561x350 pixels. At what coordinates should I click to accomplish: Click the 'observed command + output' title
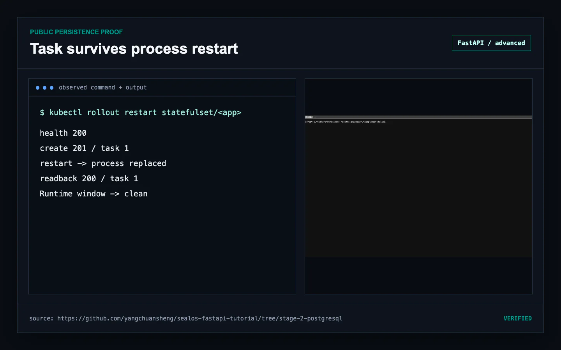pyautogui.click(x=103, y=87)
